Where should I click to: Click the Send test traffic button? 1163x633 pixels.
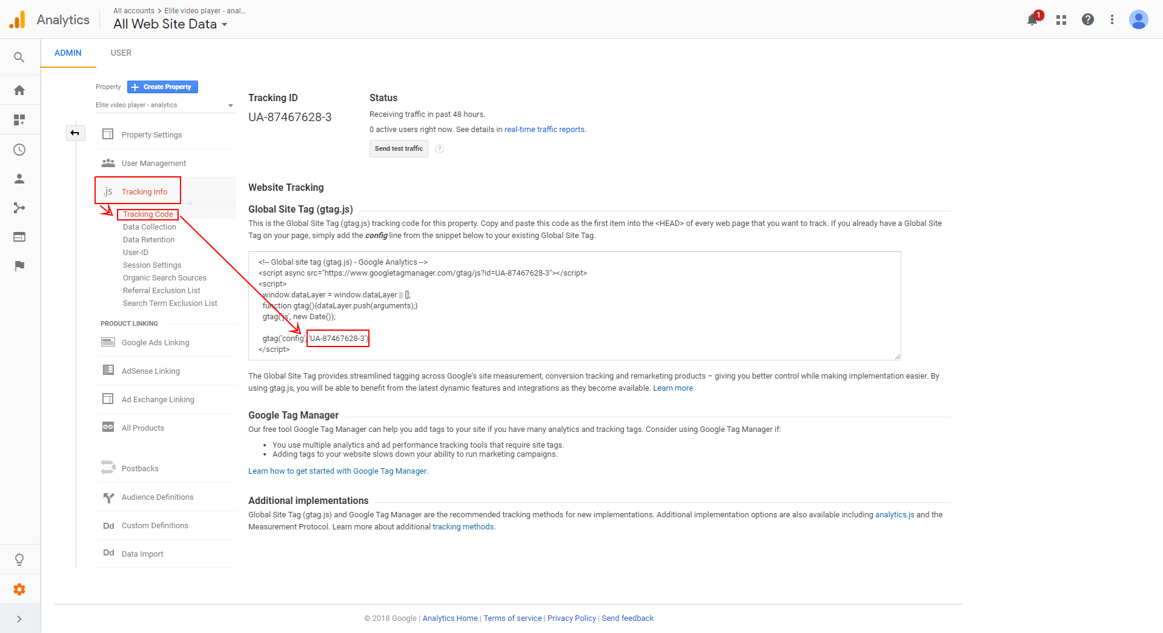[x=399, y=148]
